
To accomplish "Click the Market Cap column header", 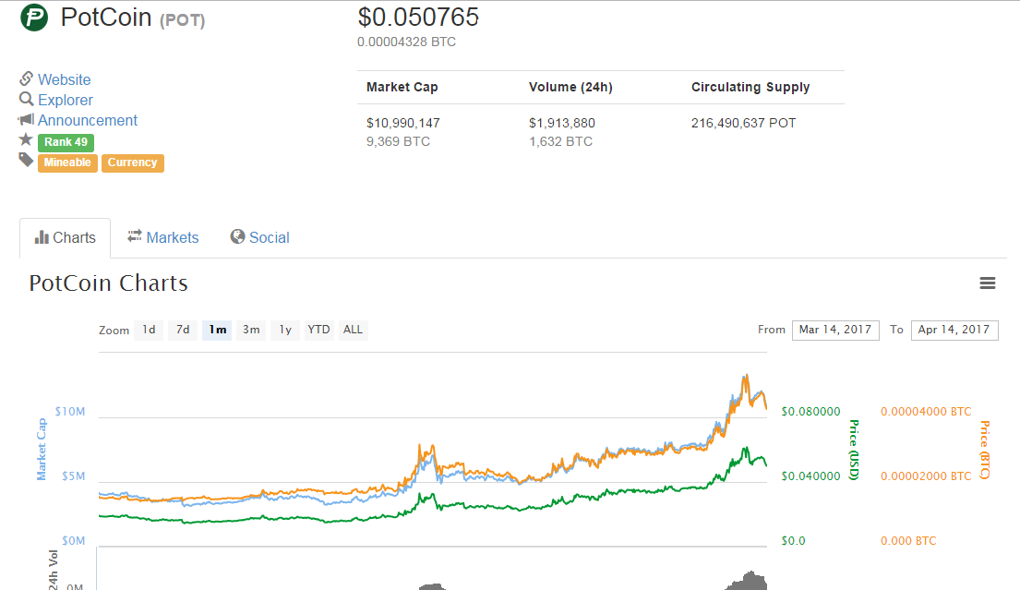I will (x=402, y=87).
